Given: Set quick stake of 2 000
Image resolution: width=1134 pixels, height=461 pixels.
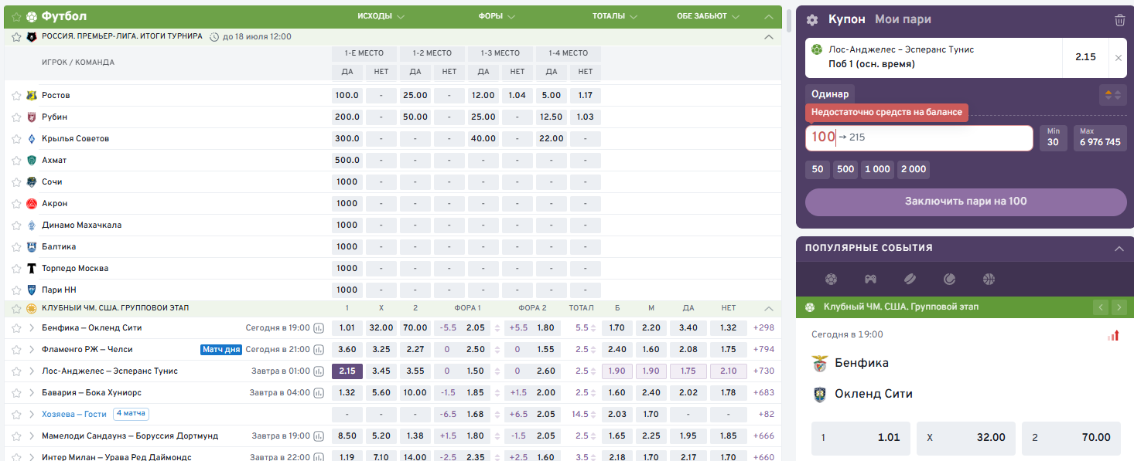Looking at the screenshot, I should tap(914, 170).
